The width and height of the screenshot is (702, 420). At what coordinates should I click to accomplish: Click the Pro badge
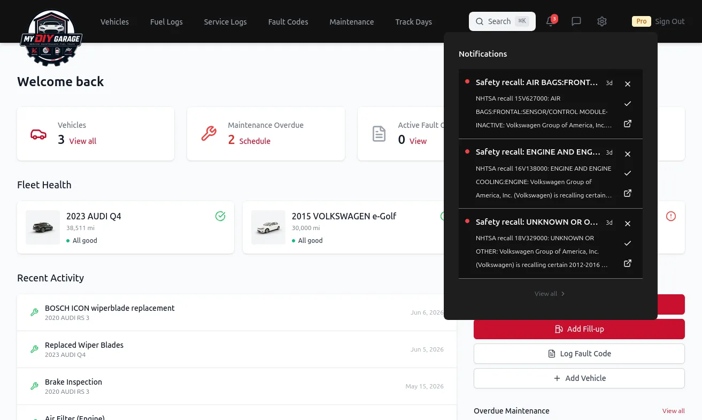[x=641, y=21]
